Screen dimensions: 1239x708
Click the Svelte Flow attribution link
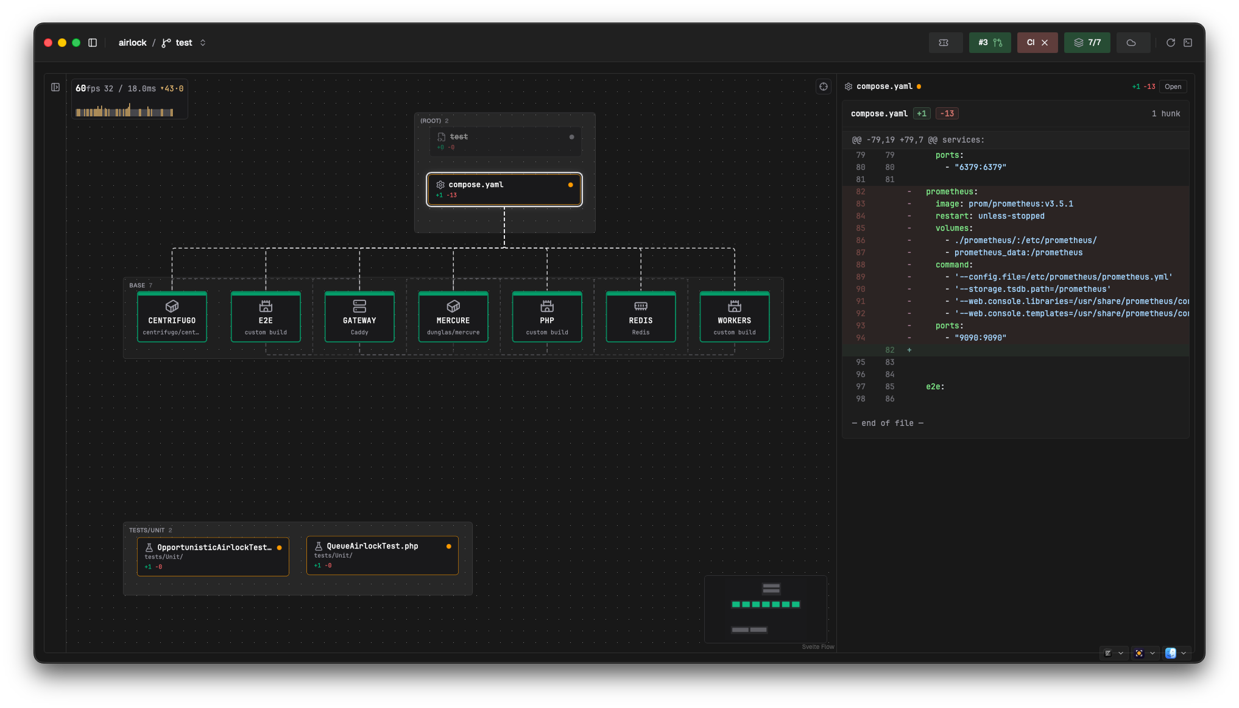[x=818, y=647]
